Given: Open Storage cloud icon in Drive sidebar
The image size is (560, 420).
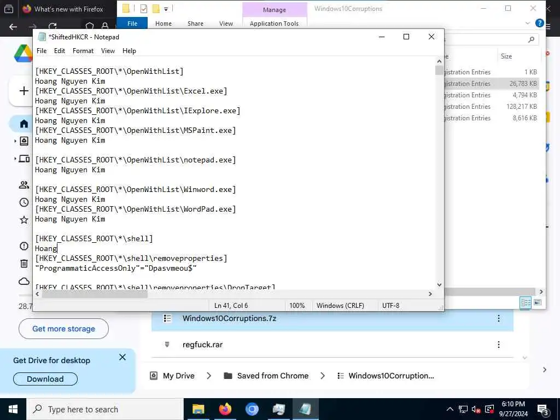Looking at the screenshot, I should [24, 282].
